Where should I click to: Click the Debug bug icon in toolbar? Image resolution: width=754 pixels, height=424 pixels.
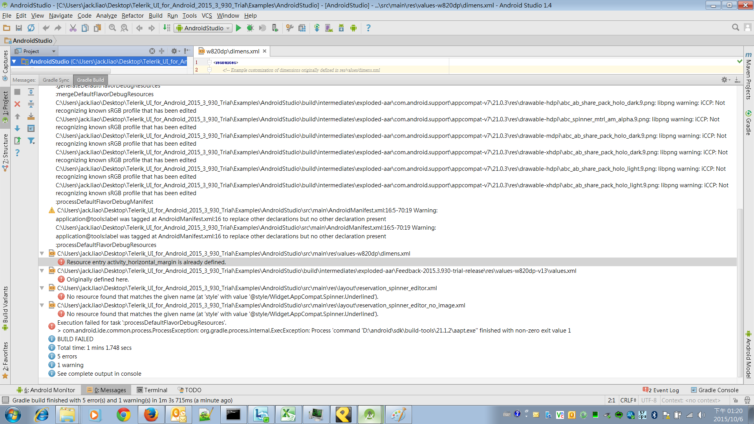coord(250,28)
